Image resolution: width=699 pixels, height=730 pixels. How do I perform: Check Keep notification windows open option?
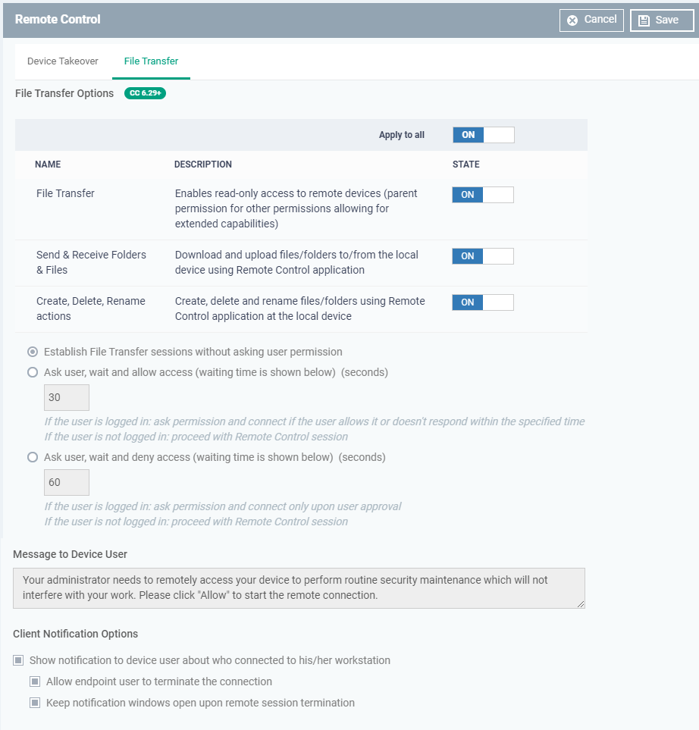click(x=35, y=703)
